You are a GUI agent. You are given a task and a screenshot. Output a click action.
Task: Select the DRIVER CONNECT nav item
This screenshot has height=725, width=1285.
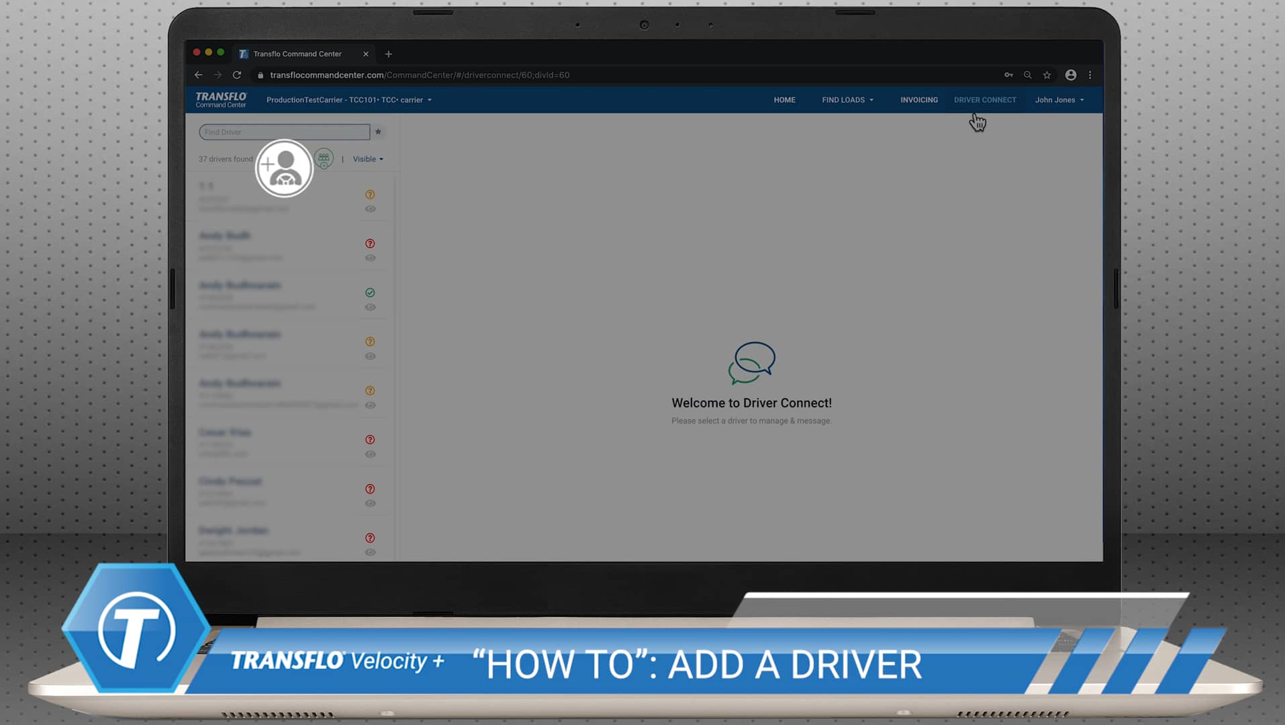click(x=985, y=100)
